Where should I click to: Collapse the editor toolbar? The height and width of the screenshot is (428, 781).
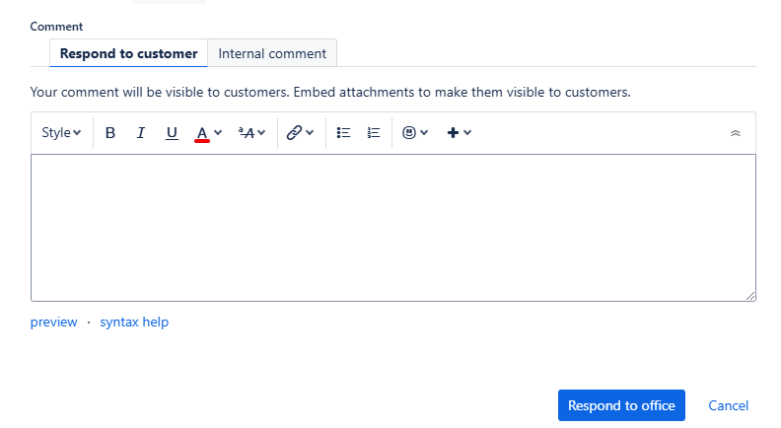[x=736, y=133]
